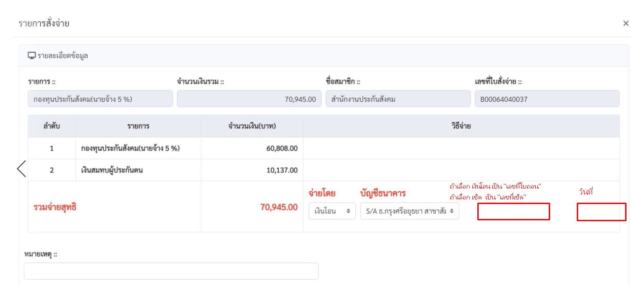The width and height of the screenshot is (631, 285).
Task: Close the รายการสั่งจ่าย dialog
Action: point(626,23)
